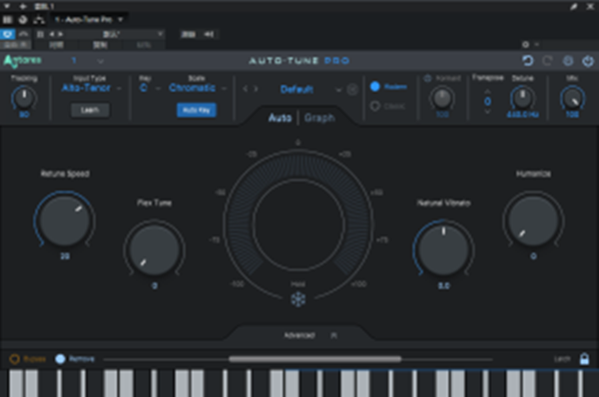Go to next Auto-Tune preset arrow
Viewport: 599px width, 397px height.
(x=256, y=89)
